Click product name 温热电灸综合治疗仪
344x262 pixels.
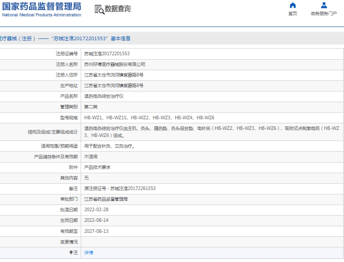(x=104, y=96)
